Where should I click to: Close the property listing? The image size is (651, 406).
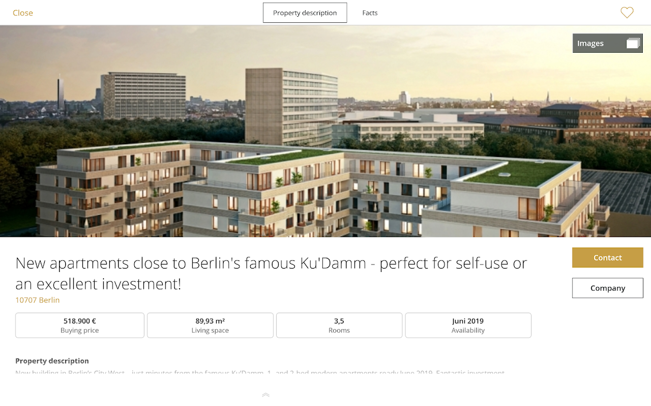click(23, 13)
